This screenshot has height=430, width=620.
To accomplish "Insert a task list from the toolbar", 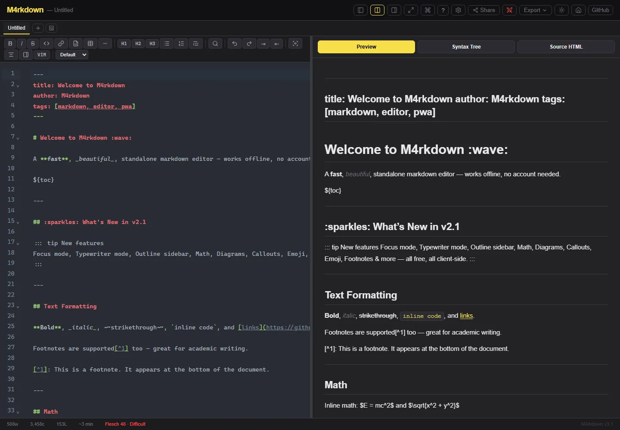I will tap(196, 43).
